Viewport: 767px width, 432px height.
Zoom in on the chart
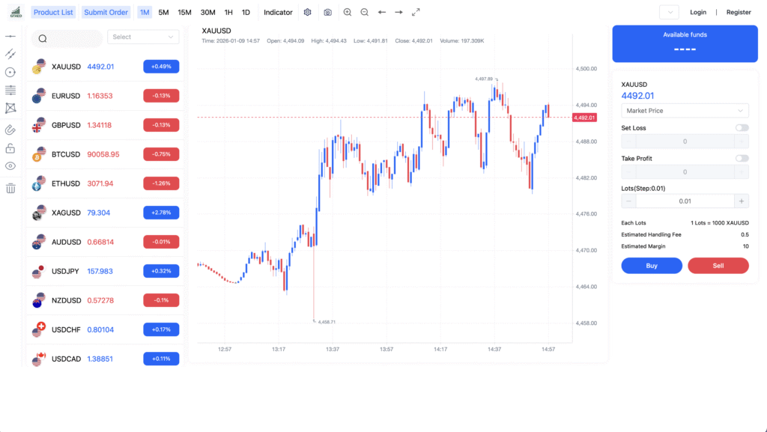click(x=347, y=12)
